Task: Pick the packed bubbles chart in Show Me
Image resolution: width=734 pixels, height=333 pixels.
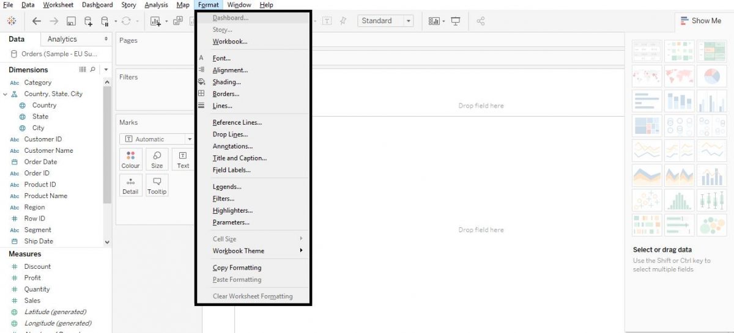Action: [711, 225]
